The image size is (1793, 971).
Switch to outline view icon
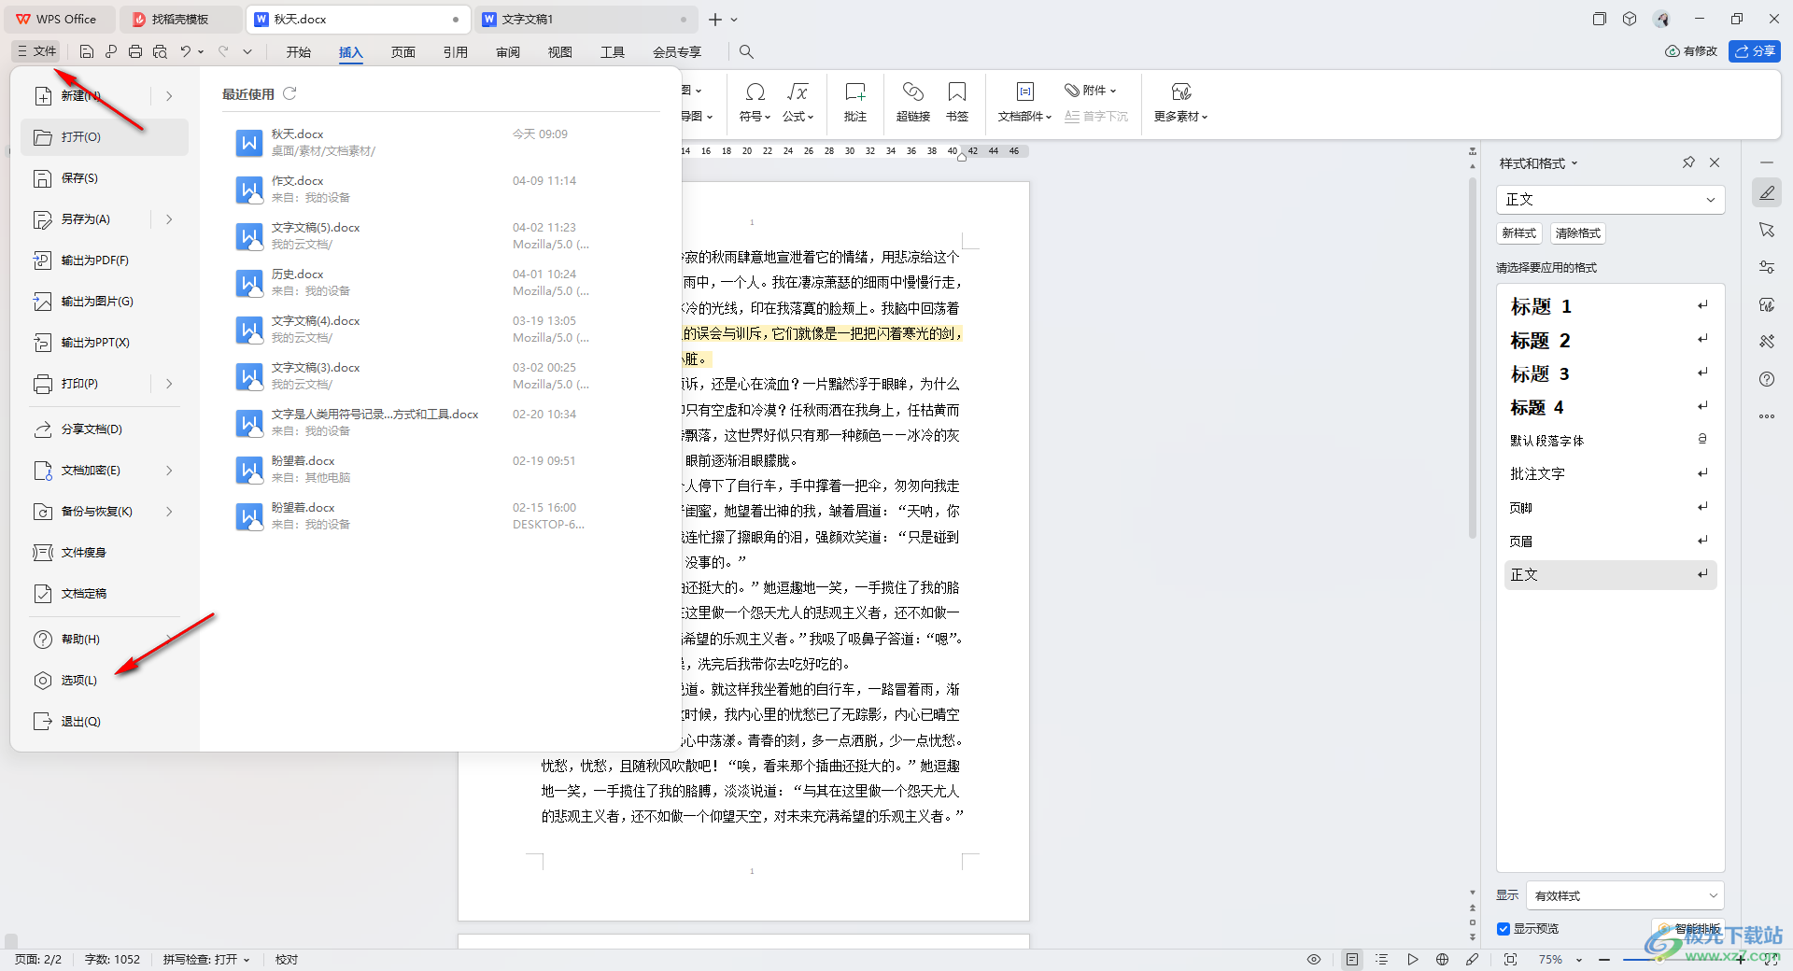click(1382, 959)
